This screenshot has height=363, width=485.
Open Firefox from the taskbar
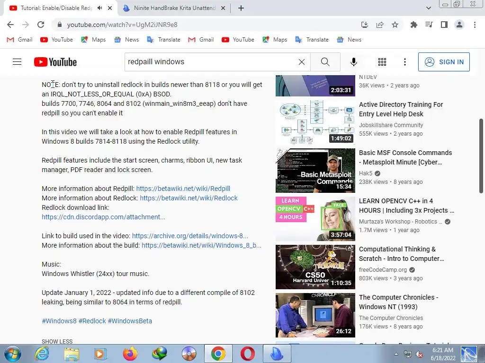(x=130, y=354)
